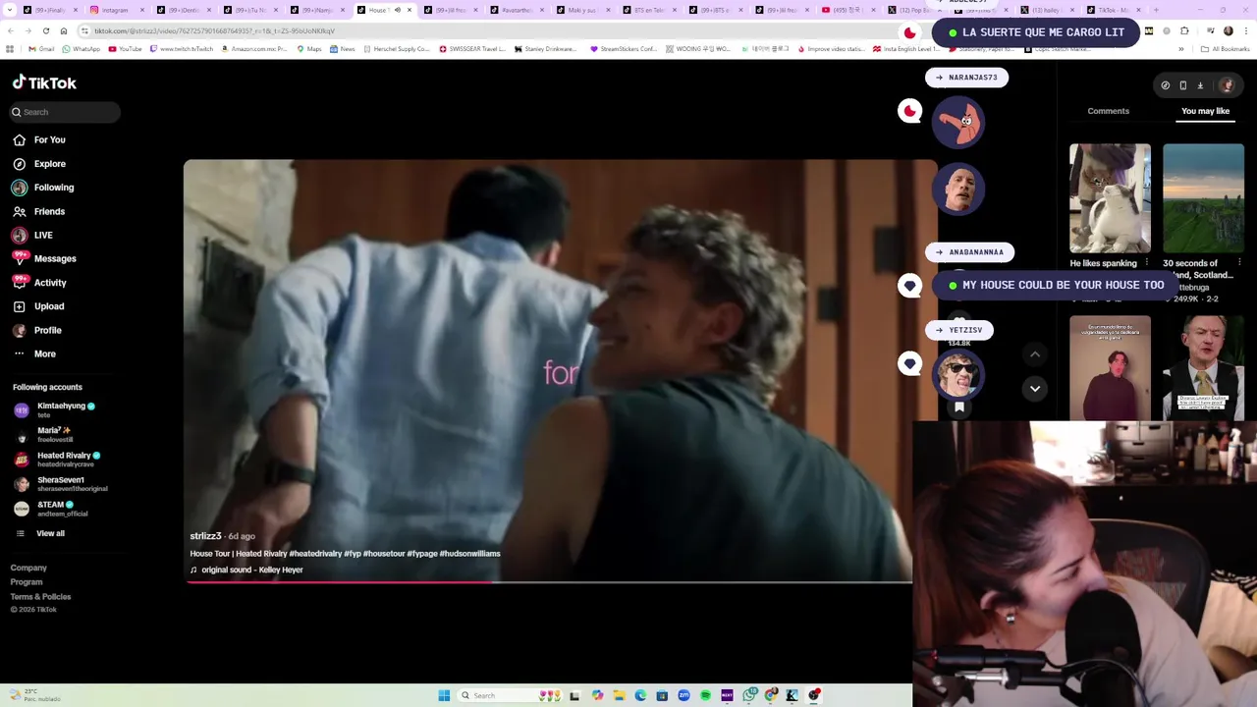This screenshot has width=1257, height=707.
Task: Open the Upload page
Action: [38, 306]
